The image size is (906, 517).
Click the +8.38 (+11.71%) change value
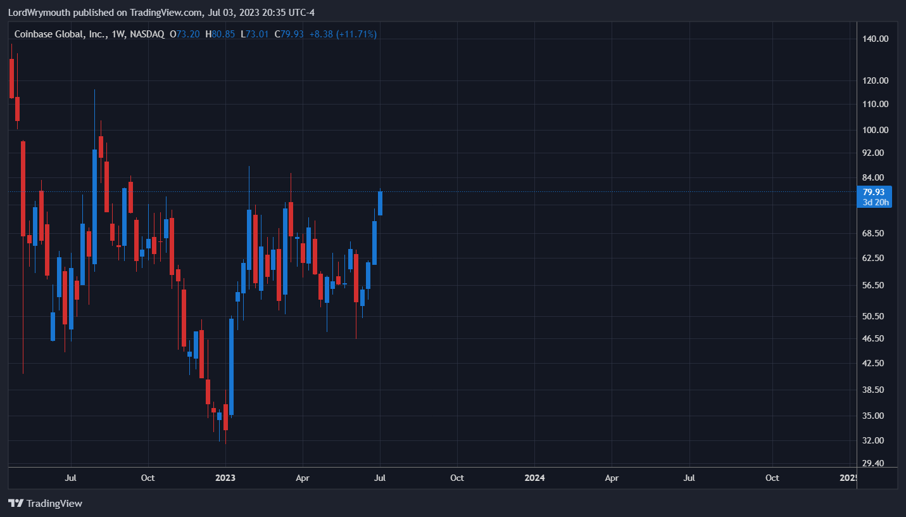343,34
